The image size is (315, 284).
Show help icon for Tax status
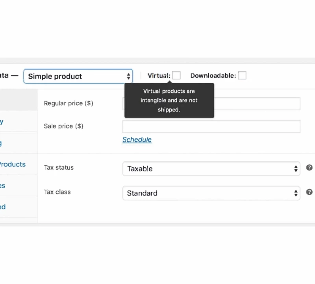[309, 168]
